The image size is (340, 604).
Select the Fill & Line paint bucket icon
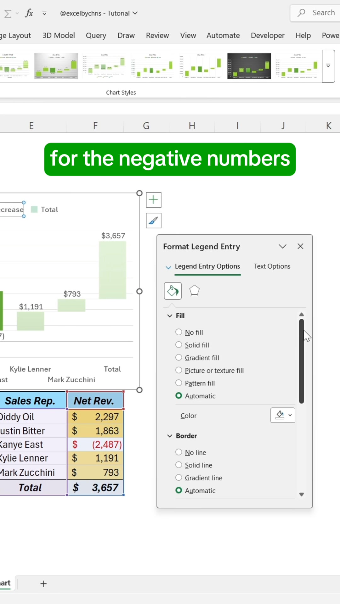[173, 291]
